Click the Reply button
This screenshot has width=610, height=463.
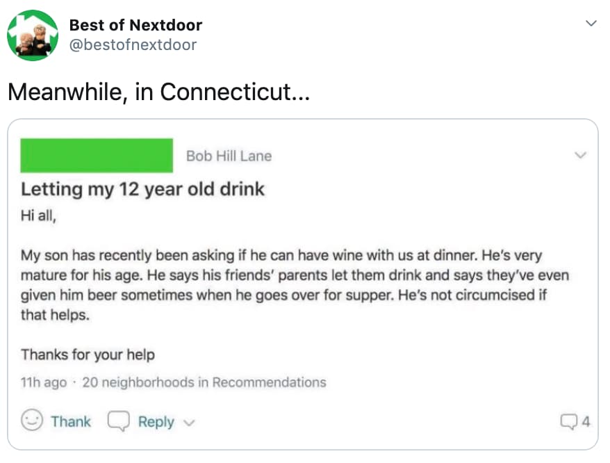pos(156,421)
